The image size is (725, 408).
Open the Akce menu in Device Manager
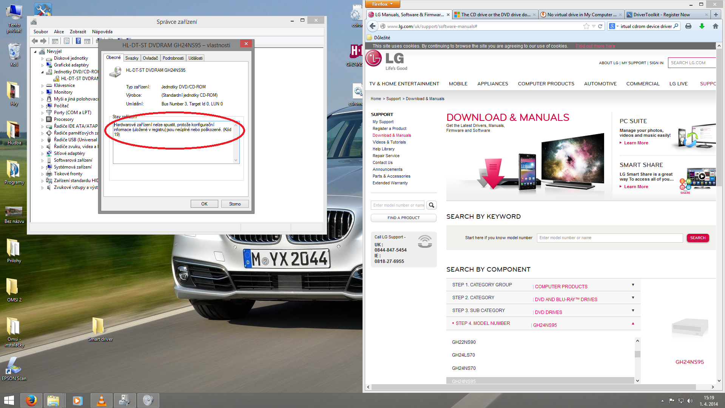pyautogui.click(x=59, y=32)
